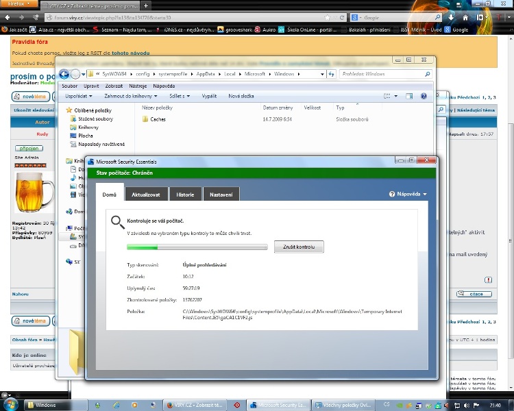Switch to the Aktualizovat tab
The image size is (514, 411).
coord(146,195)
